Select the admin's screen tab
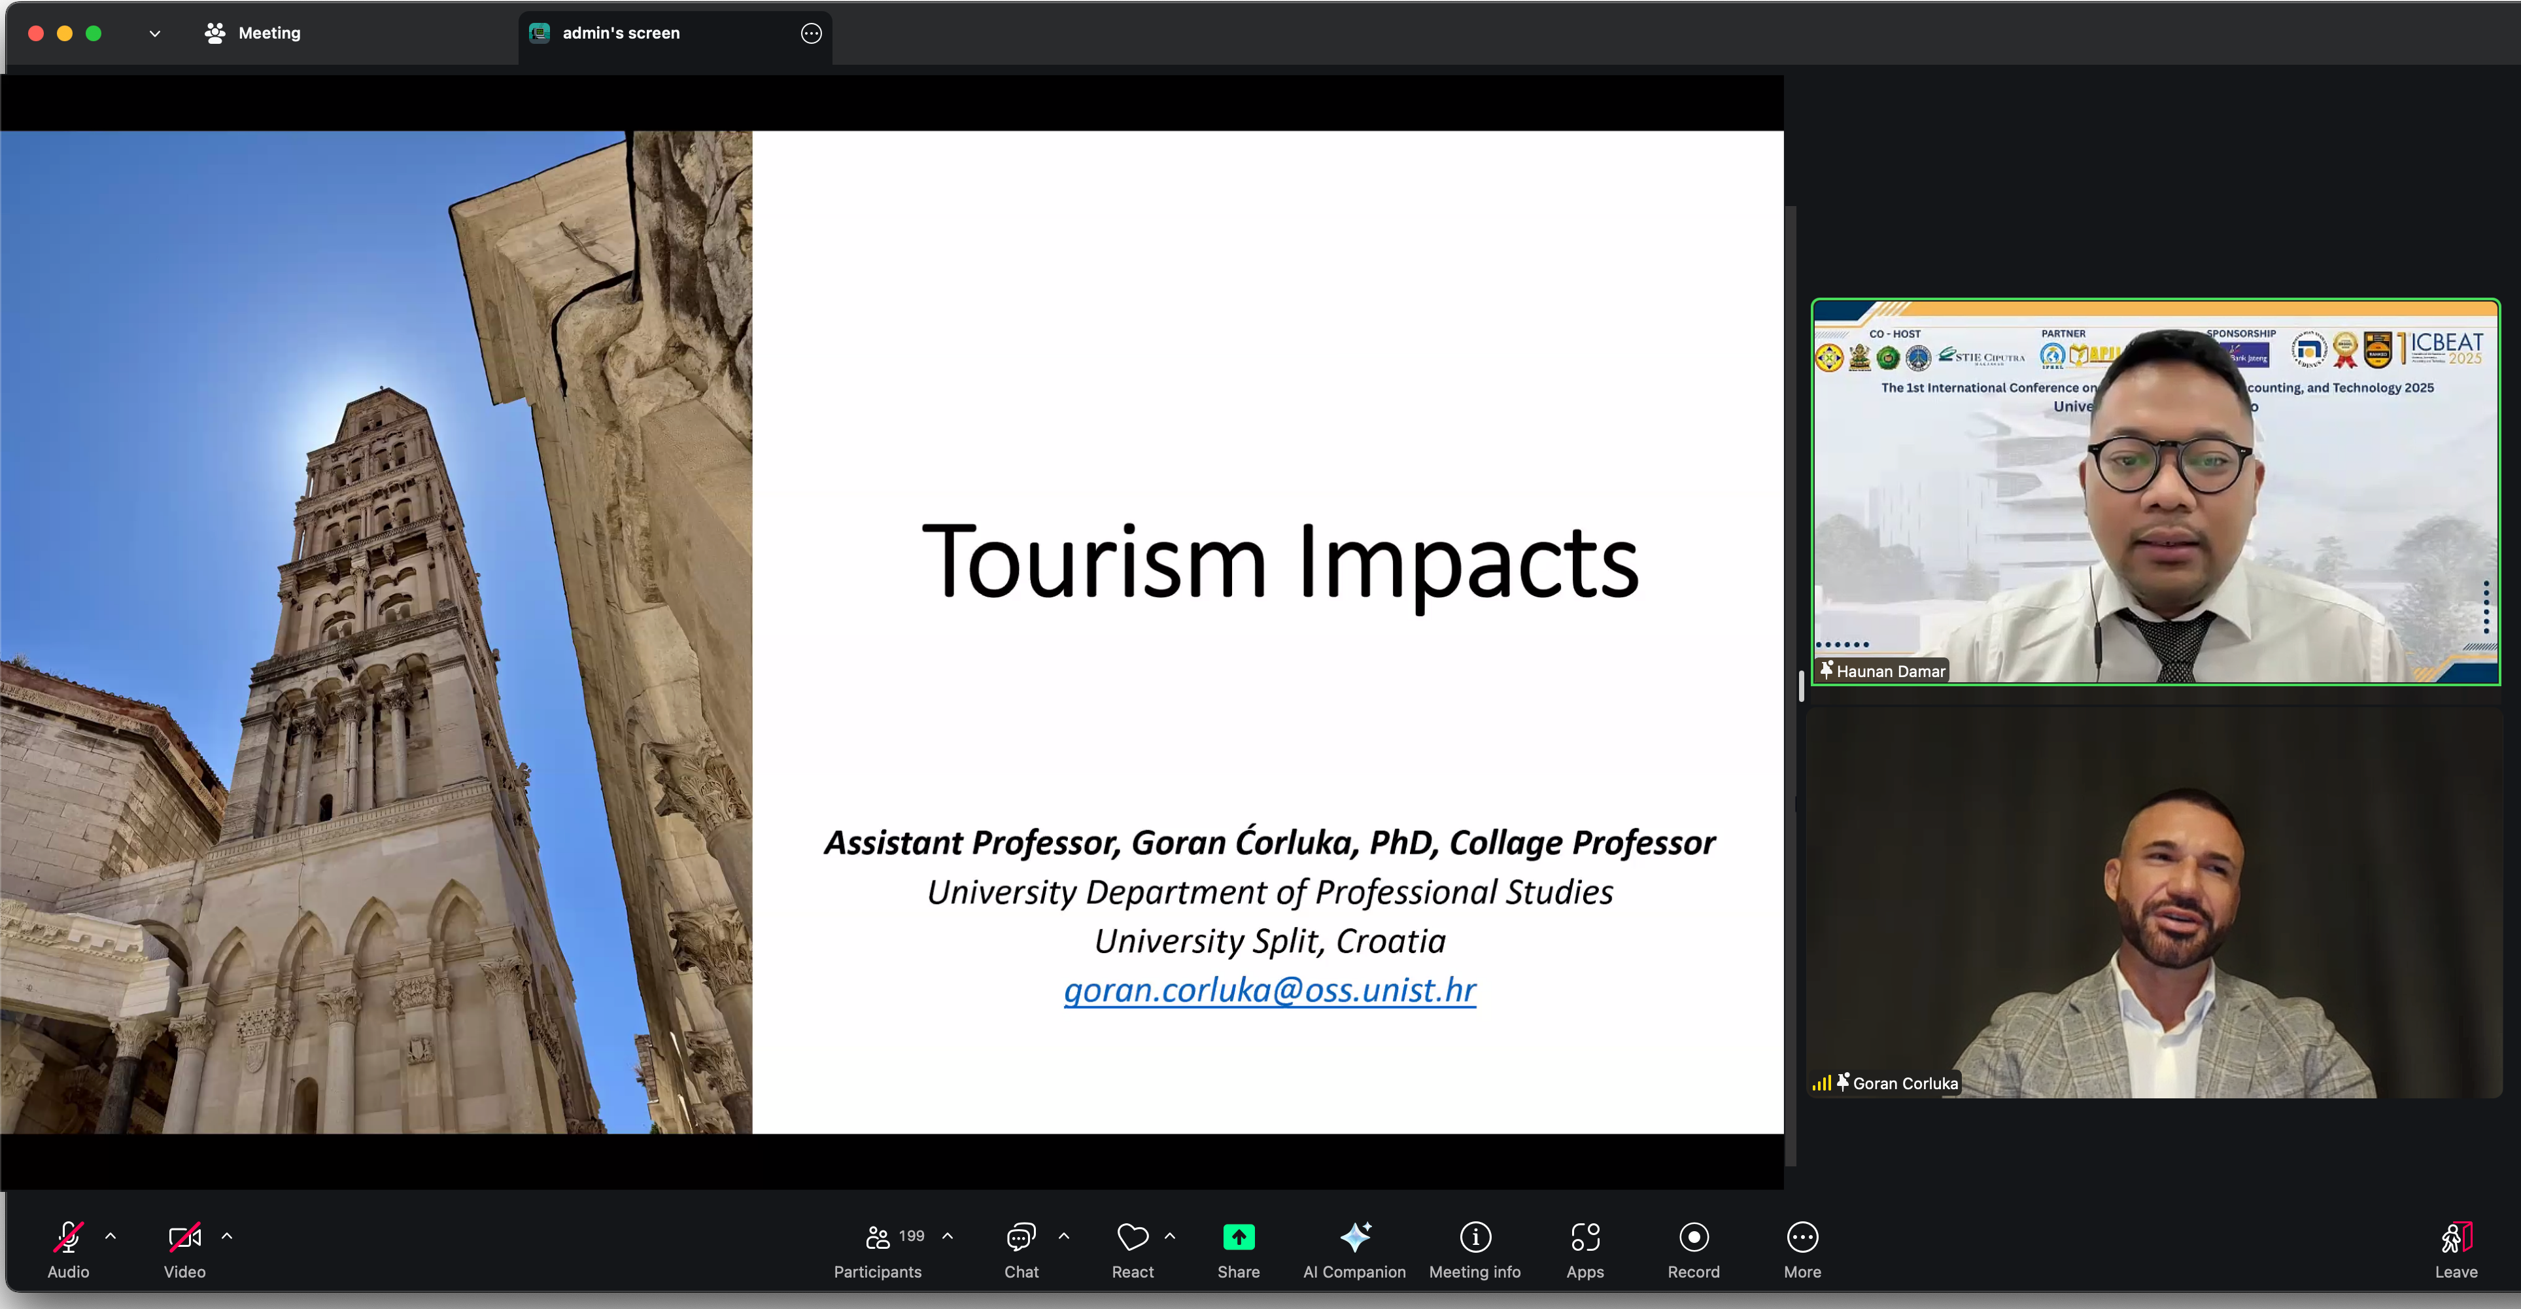 click(621, 33)
